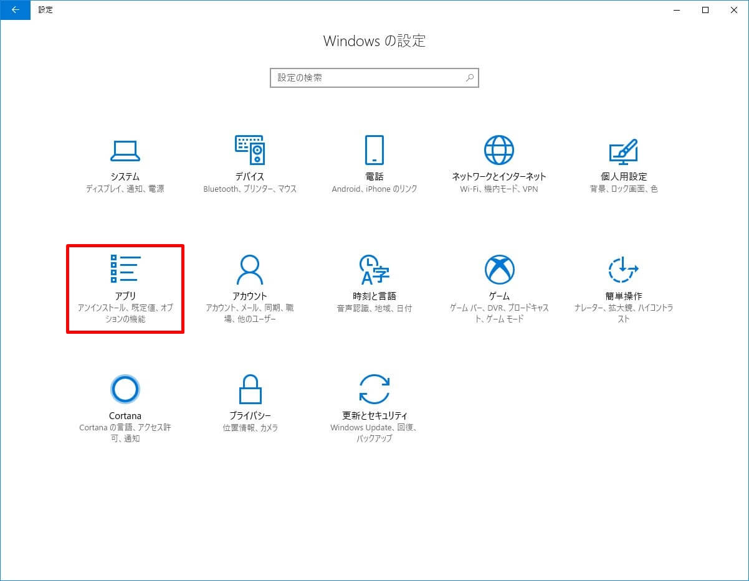The width and height of the screenshot is (749, 581).
Task: Click the ゲーム label
Action: click(x=499, y=296)
